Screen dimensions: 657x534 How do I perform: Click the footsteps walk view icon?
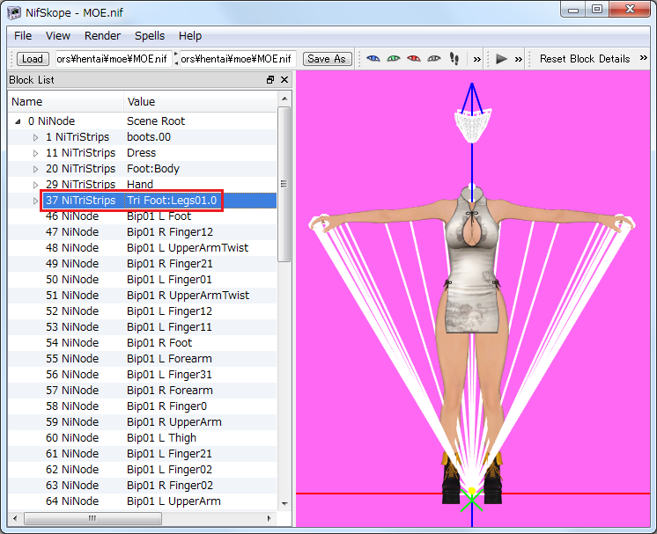(454, 59)
